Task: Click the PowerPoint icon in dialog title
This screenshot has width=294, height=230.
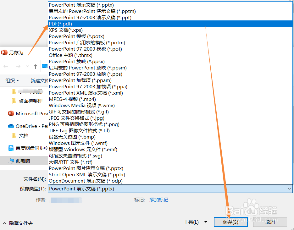Action: [4, 52]
